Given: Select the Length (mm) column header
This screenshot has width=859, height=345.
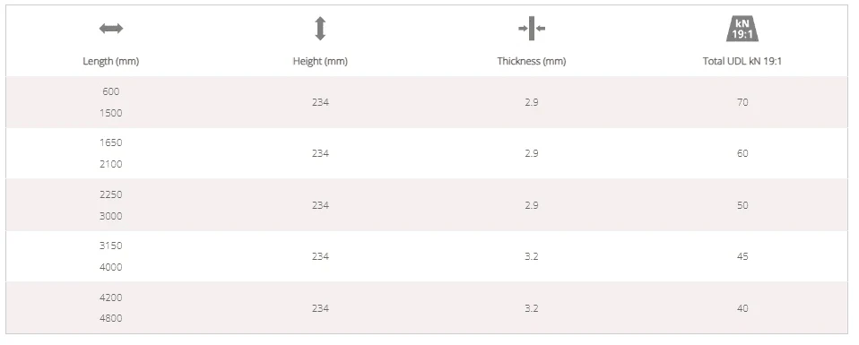Looking at the screenshot, I should [110, 61].
